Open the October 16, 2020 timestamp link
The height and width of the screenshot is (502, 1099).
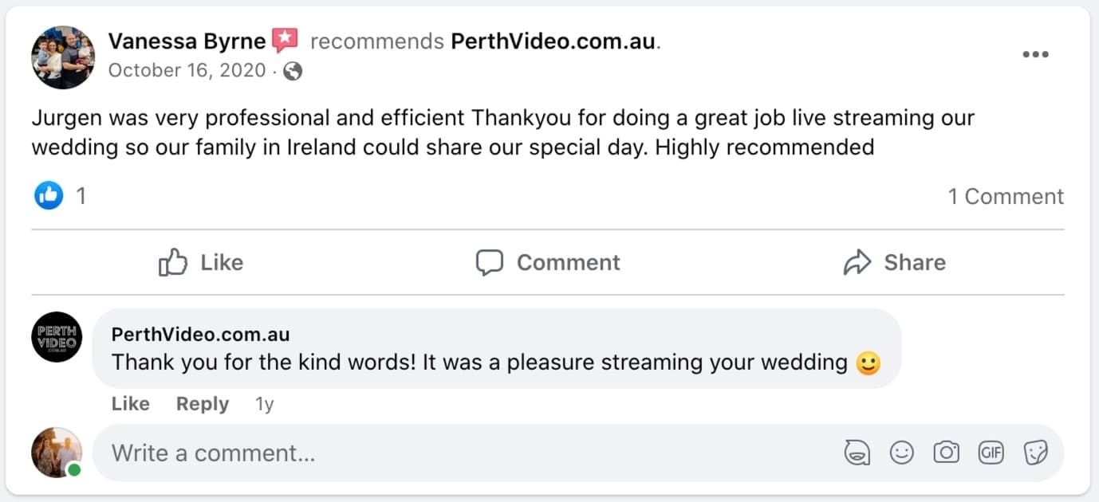187,71
